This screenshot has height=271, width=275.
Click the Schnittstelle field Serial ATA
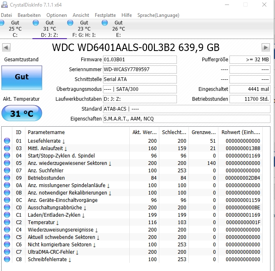click(140, 79)
